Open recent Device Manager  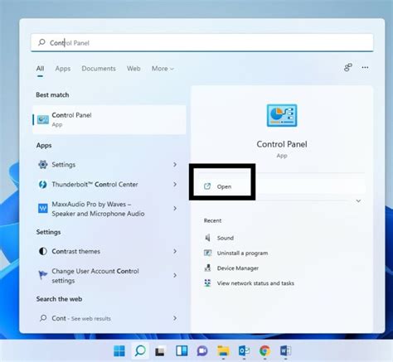[238, 268]
